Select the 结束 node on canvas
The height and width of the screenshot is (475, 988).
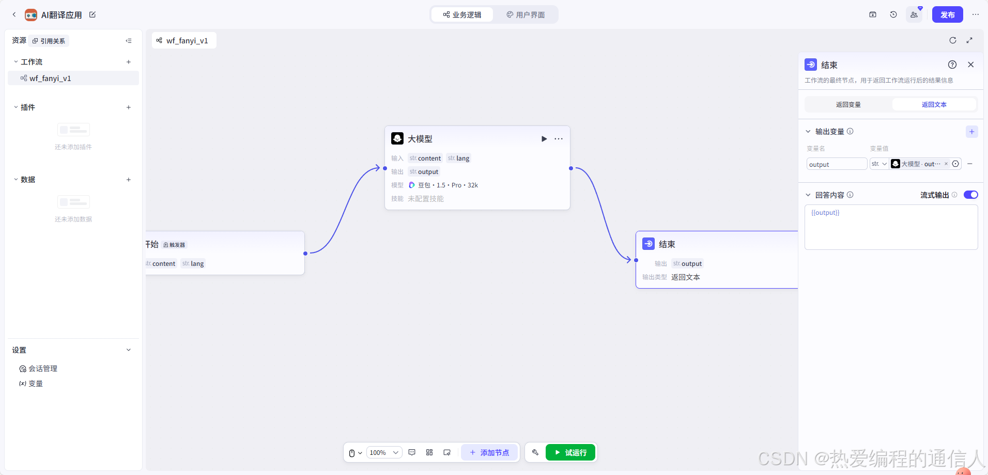(x=717, y=259)
